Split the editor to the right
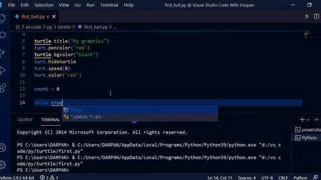 pos(316,16)
